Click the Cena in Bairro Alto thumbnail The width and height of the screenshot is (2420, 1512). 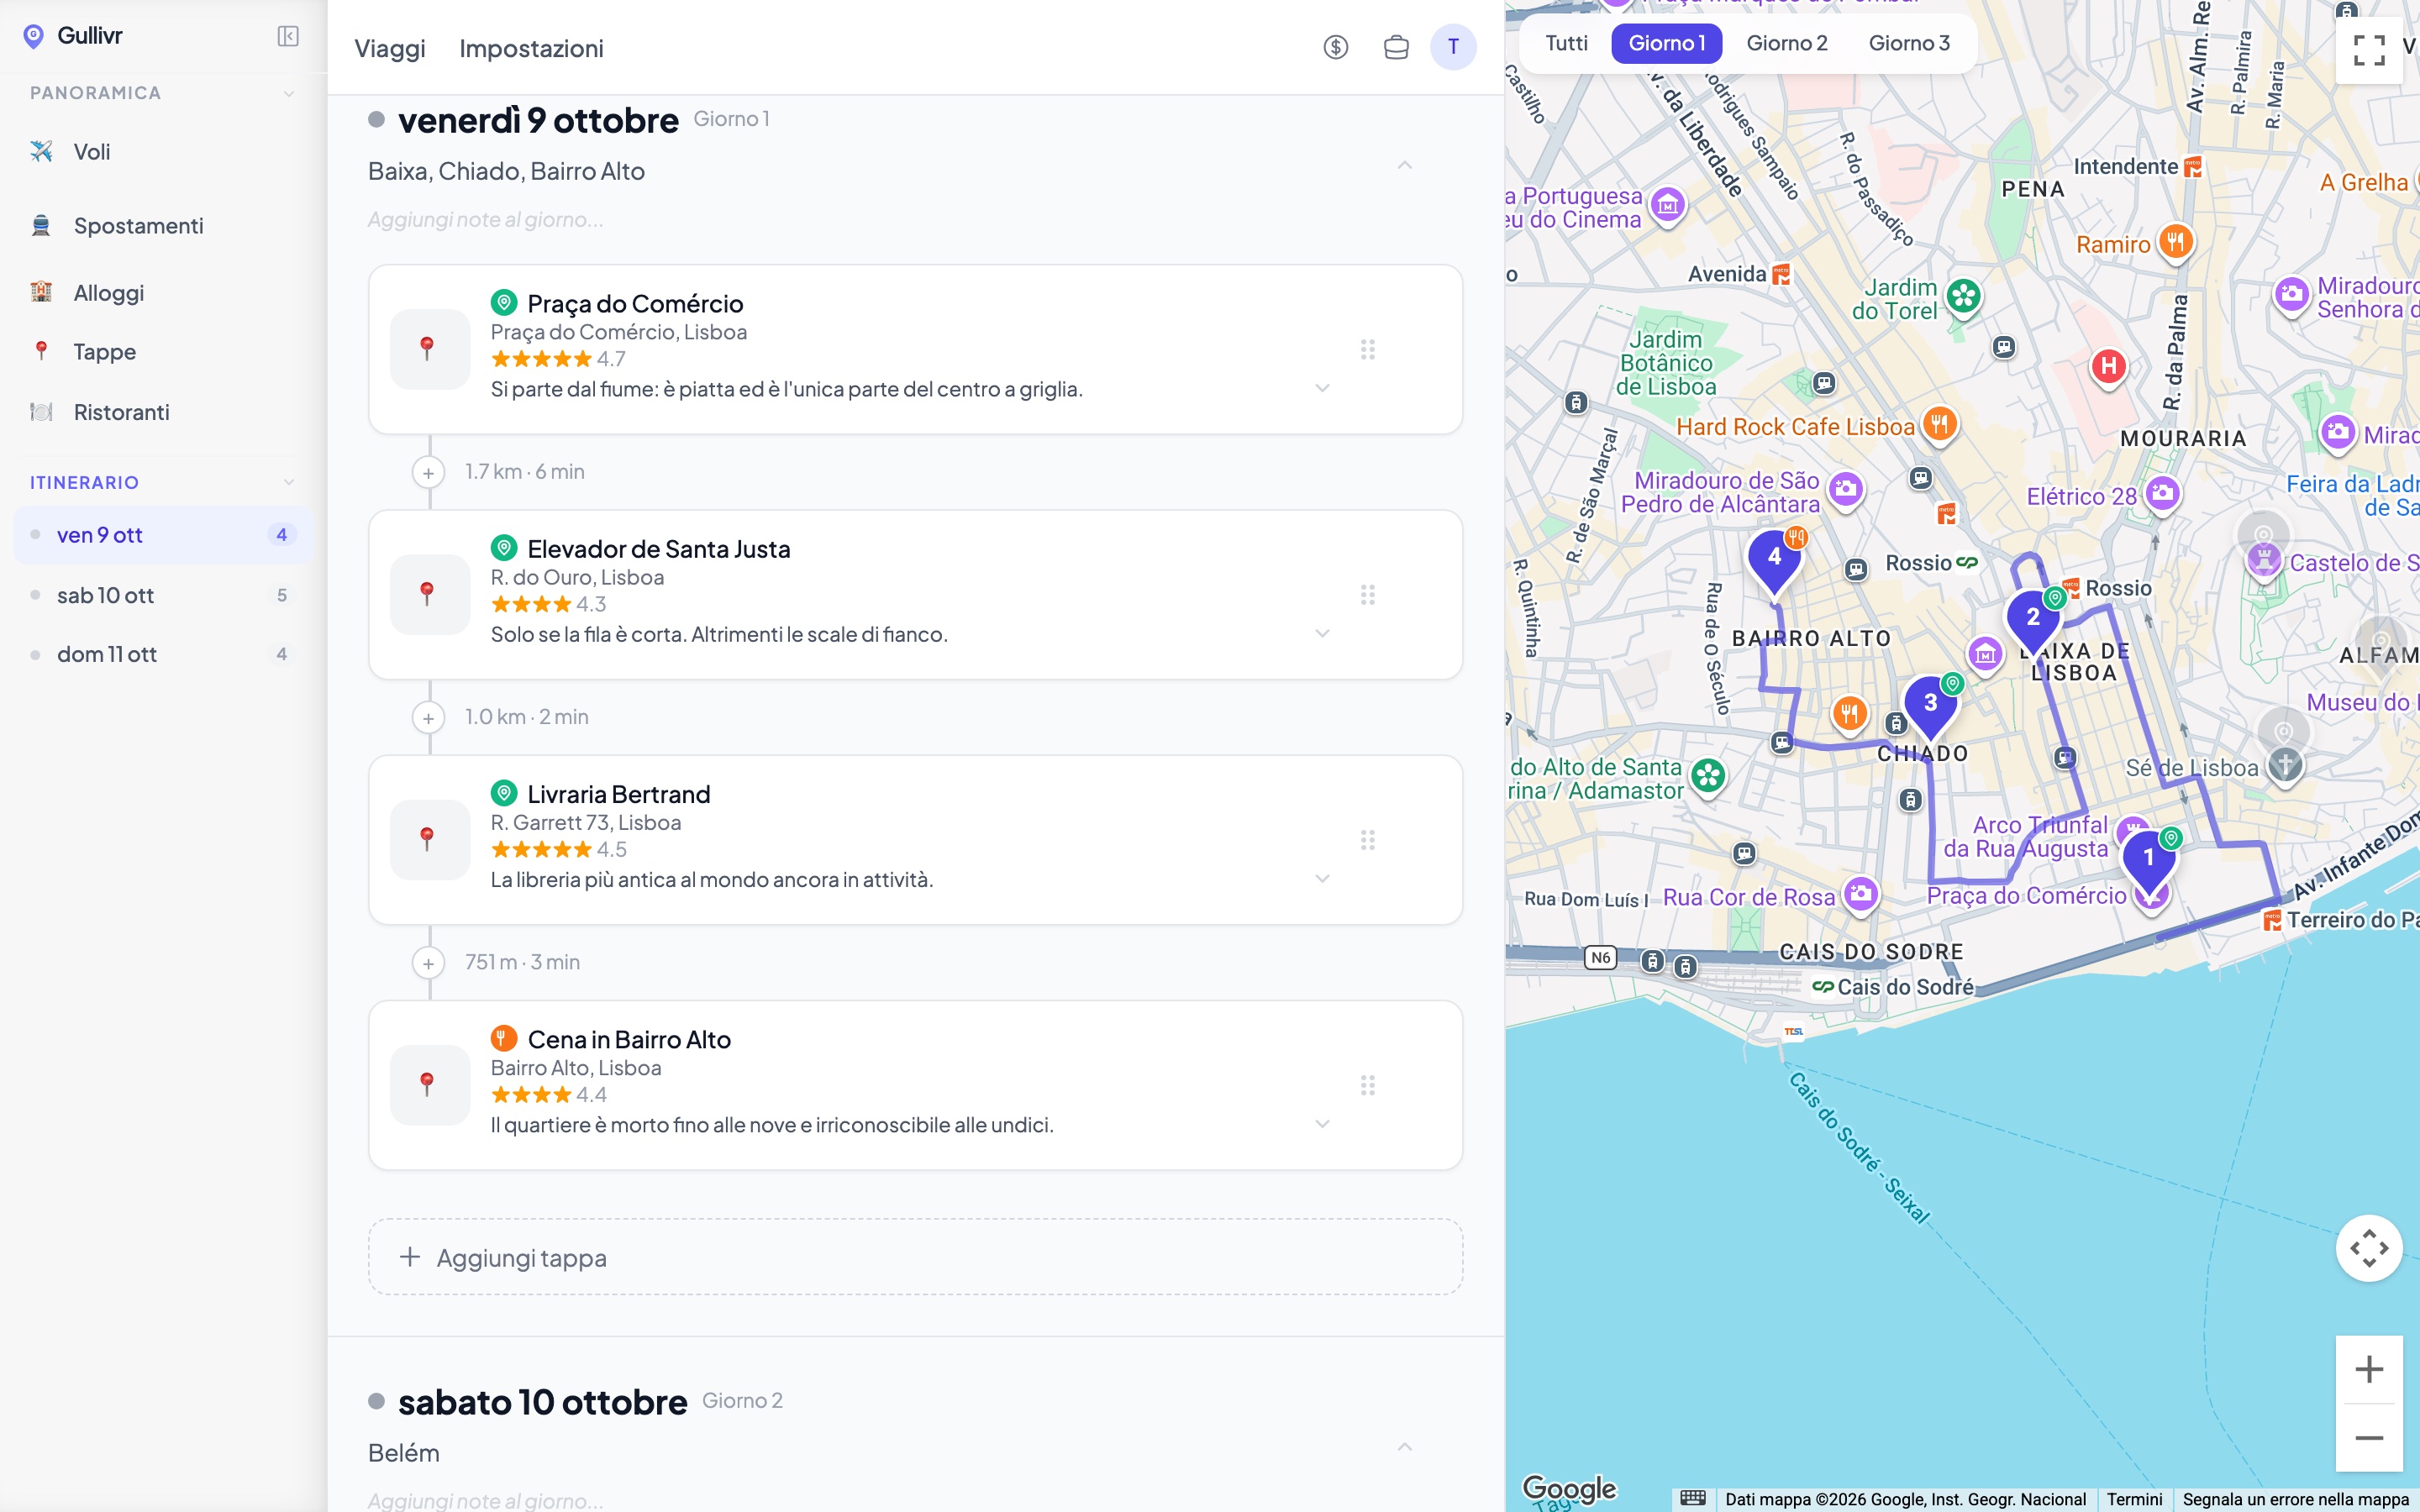(x=429, y=1085)
